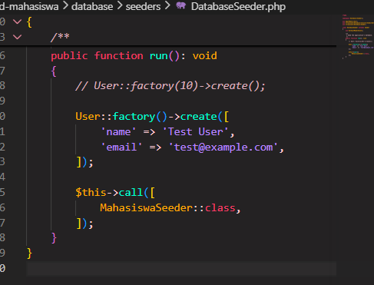Click commented line User::factory(10)->create()
374x285 pixels.
pyautogui.click(x=170, y=86)
